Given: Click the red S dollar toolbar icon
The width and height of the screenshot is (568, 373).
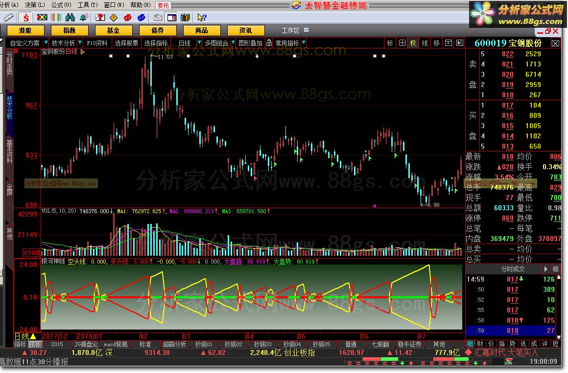Looking at the screenshot, I should (26, 17).
